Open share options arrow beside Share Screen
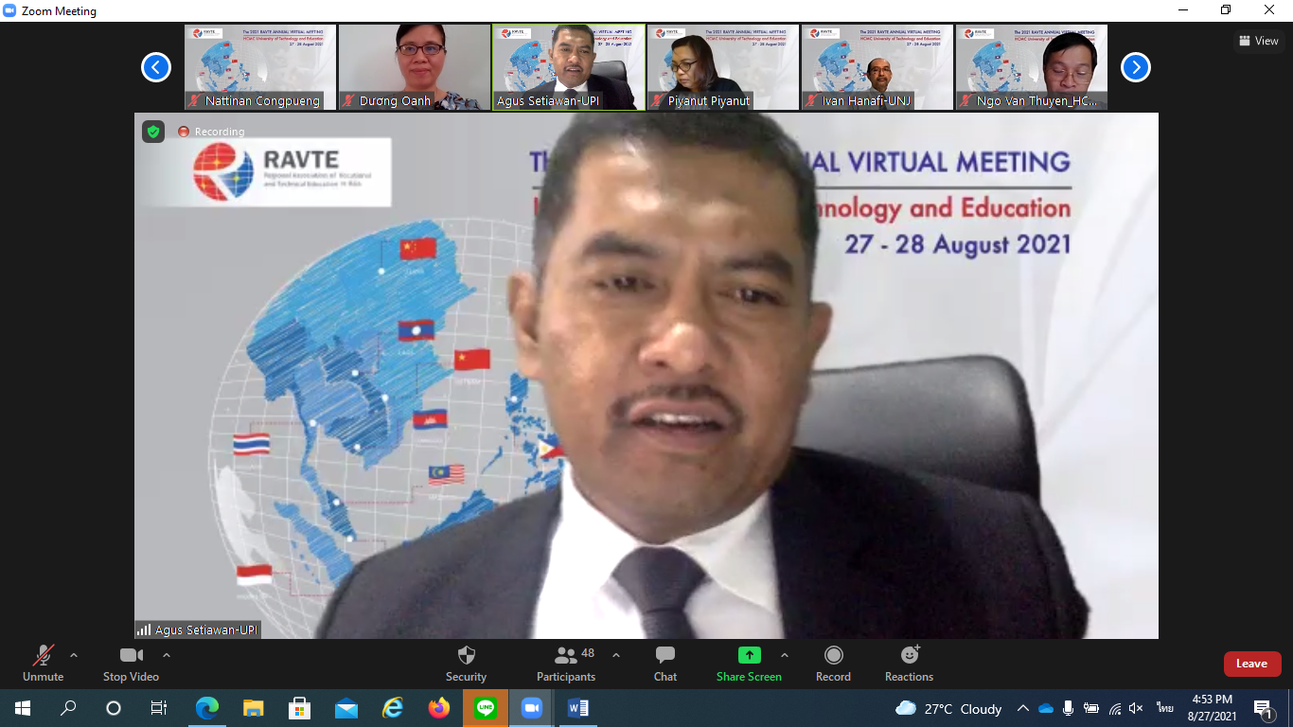This screenshot has height=727, width=1293. 785,655
